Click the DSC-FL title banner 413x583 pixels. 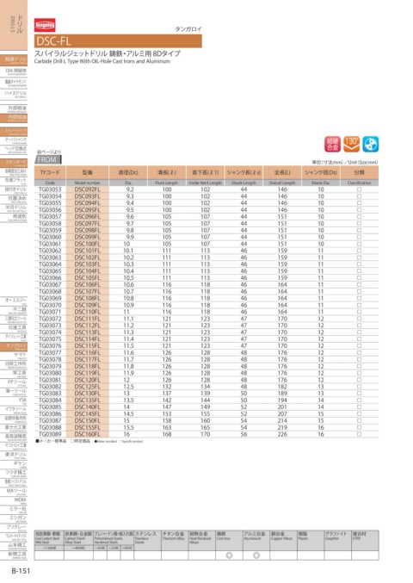pyautogui.click(x=118, y=40)
